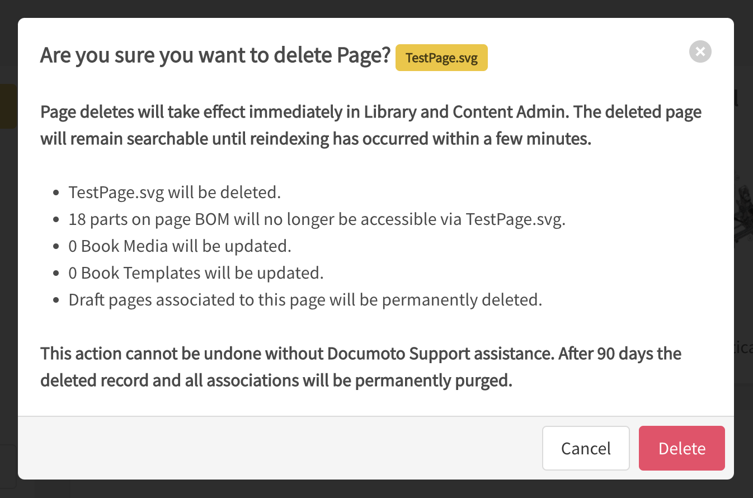
Task: Click the partially visible thumbnail behind the dialog
Action: (x=743, y=213)
